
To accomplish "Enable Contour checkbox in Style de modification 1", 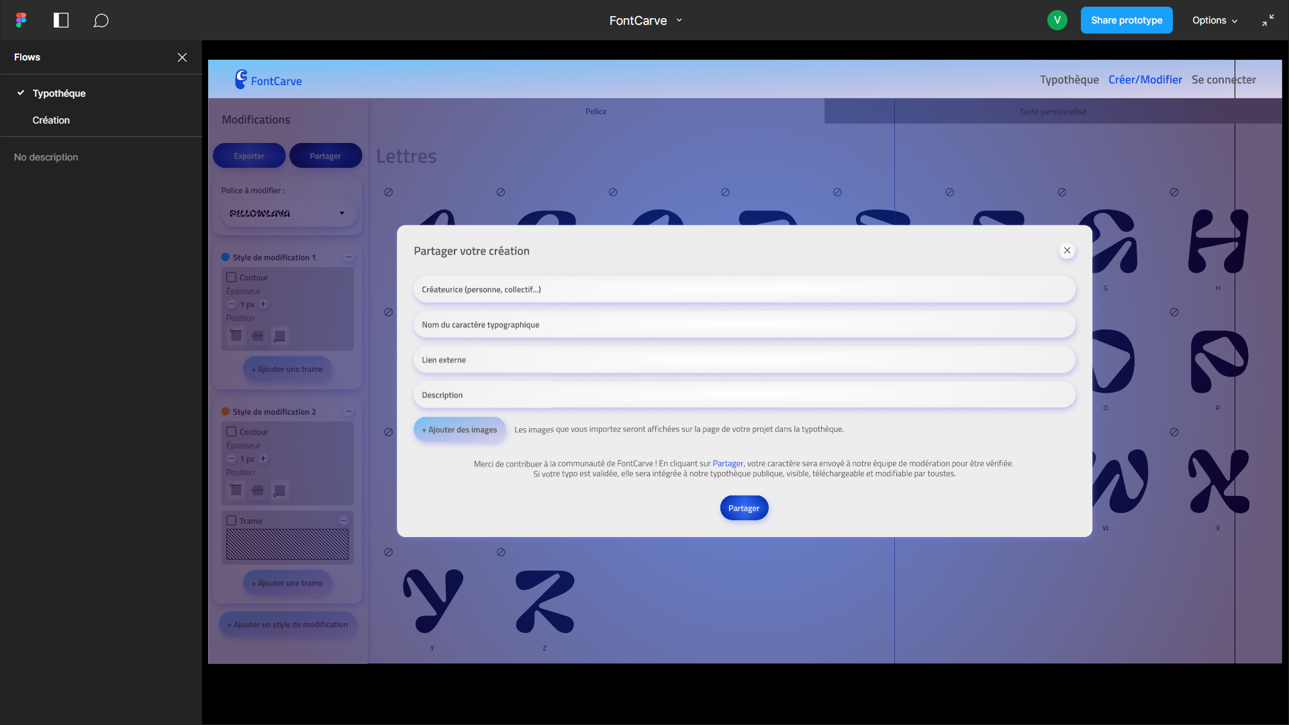I will (x=232, y=277).
